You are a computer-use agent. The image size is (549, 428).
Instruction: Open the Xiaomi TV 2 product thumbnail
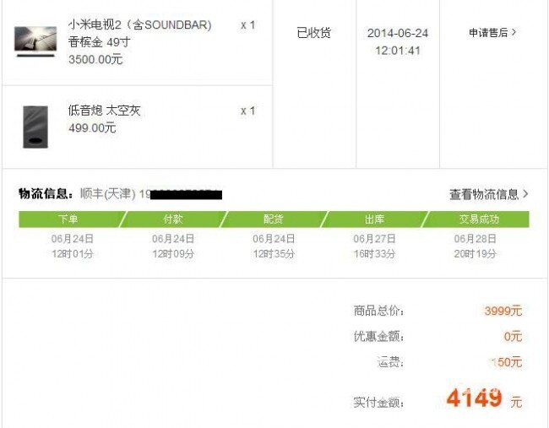[35, 41]
